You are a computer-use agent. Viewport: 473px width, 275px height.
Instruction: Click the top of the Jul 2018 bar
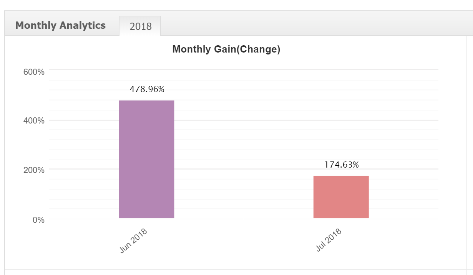[341, 177]
